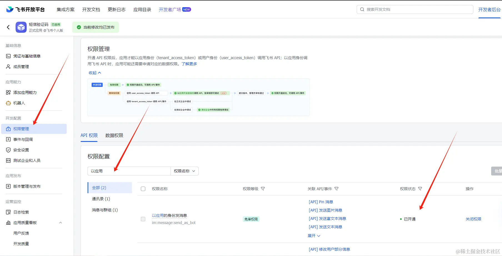The height and width of the screenshot is (256, 502).
Task: Open 用户反馈 in the sidebar
Action: [21, 233]
